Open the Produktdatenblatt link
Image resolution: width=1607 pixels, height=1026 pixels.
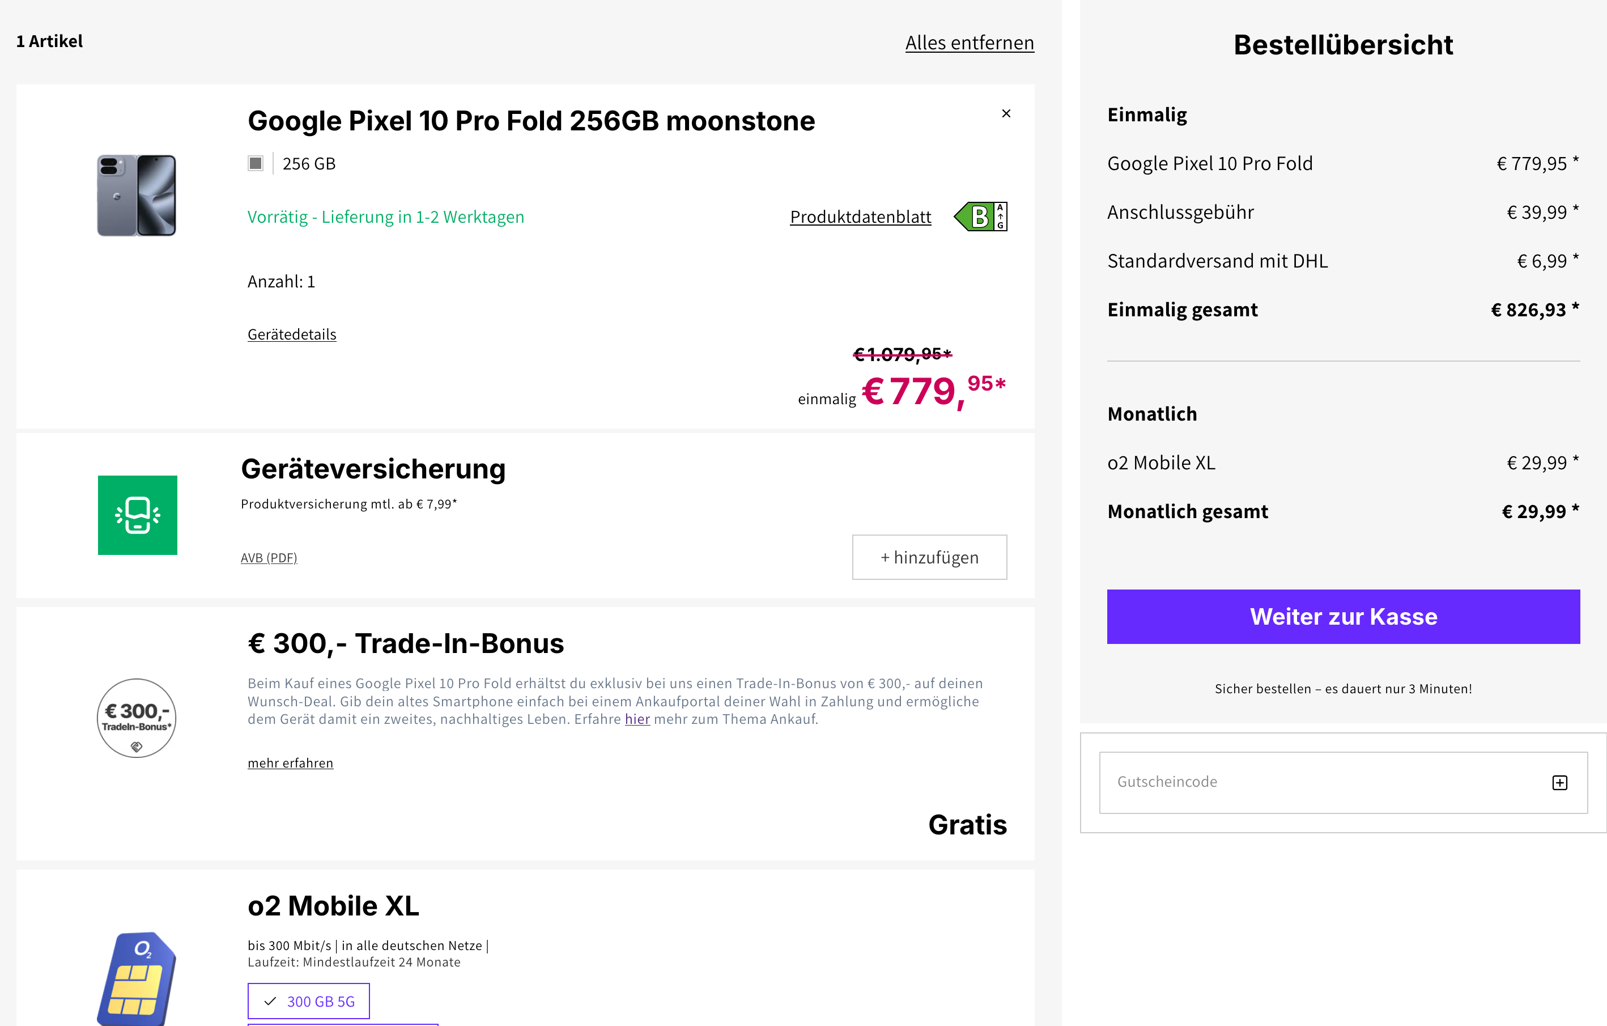[860, 217]
